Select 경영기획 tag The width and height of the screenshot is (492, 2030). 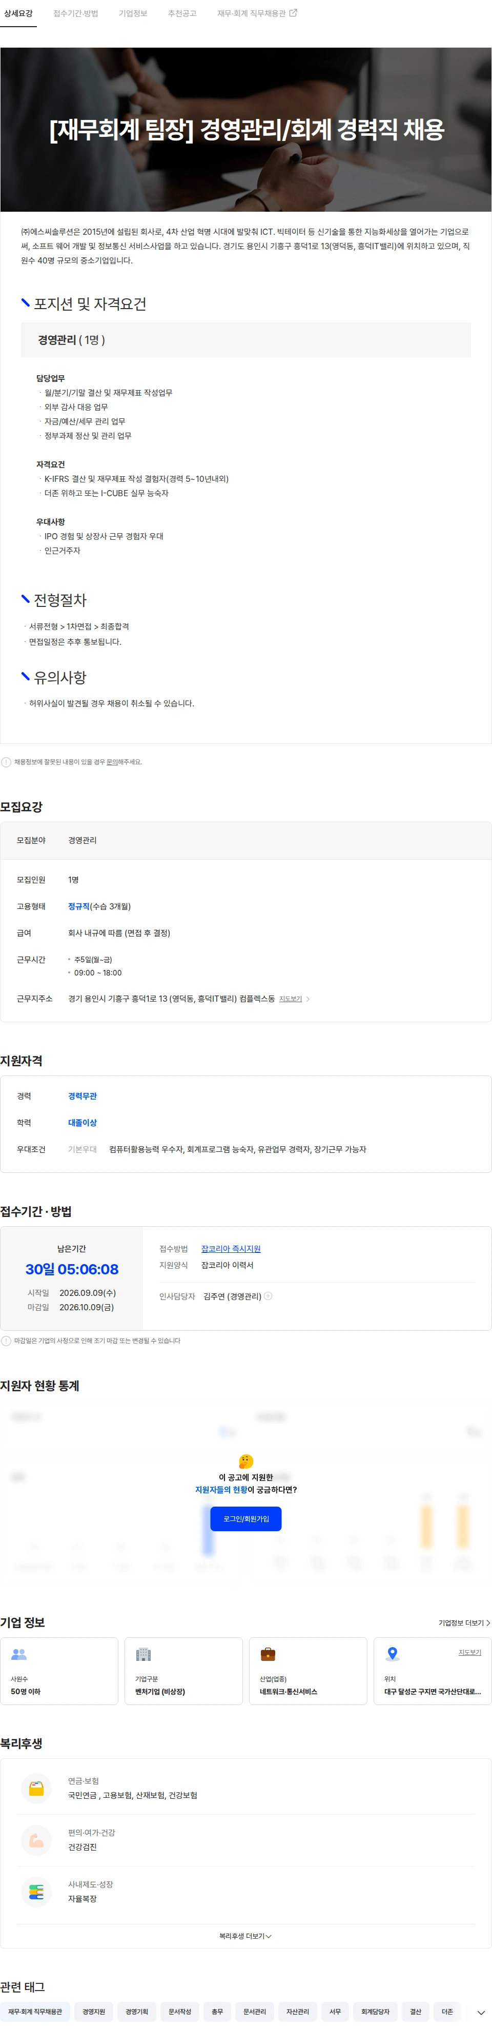(136, 2012)
